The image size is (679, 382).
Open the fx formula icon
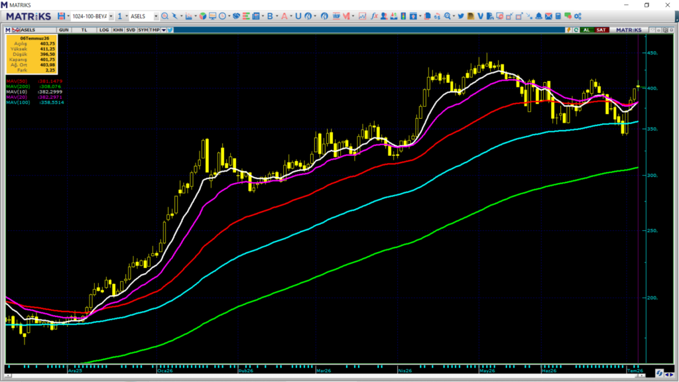click(374, 16)
